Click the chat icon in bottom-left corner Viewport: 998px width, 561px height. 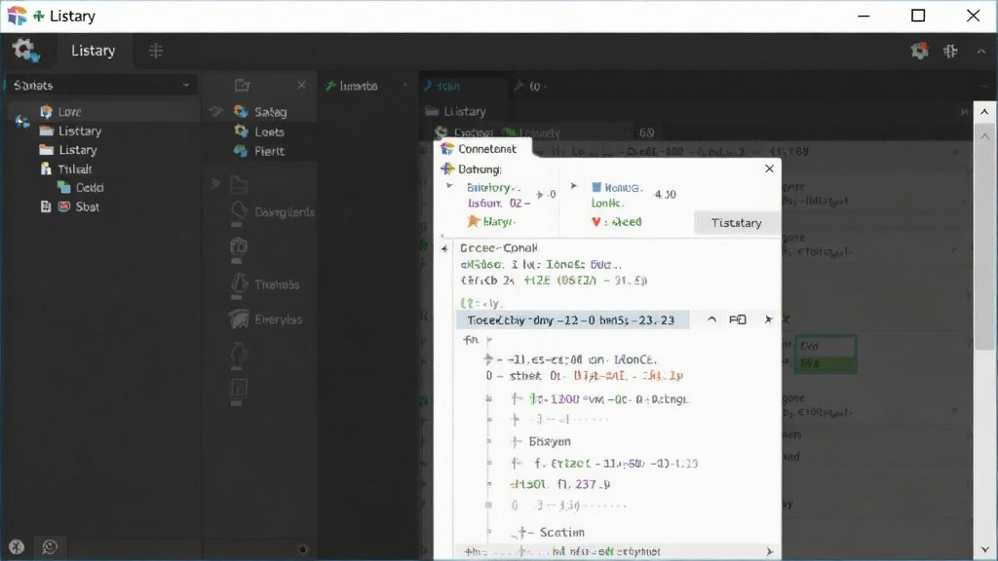50,547
